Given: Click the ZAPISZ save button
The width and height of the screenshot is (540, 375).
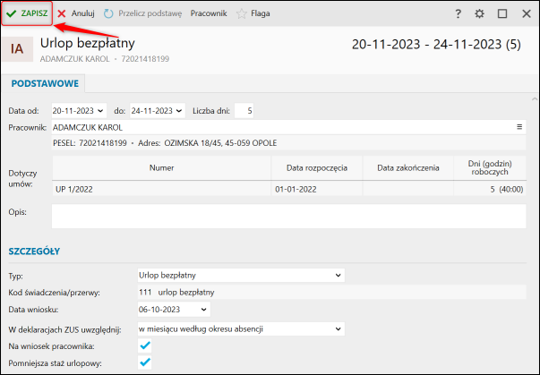Looking at the screenshot, I should pos(27,13).
